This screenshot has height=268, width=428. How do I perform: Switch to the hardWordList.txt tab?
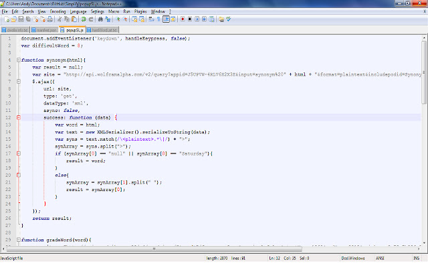(102, 29)
